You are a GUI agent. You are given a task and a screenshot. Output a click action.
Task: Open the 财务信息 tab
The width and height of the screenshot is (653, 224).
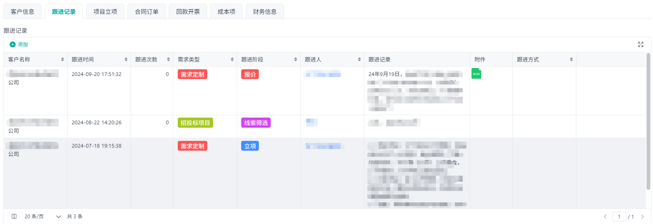point(265,11)
